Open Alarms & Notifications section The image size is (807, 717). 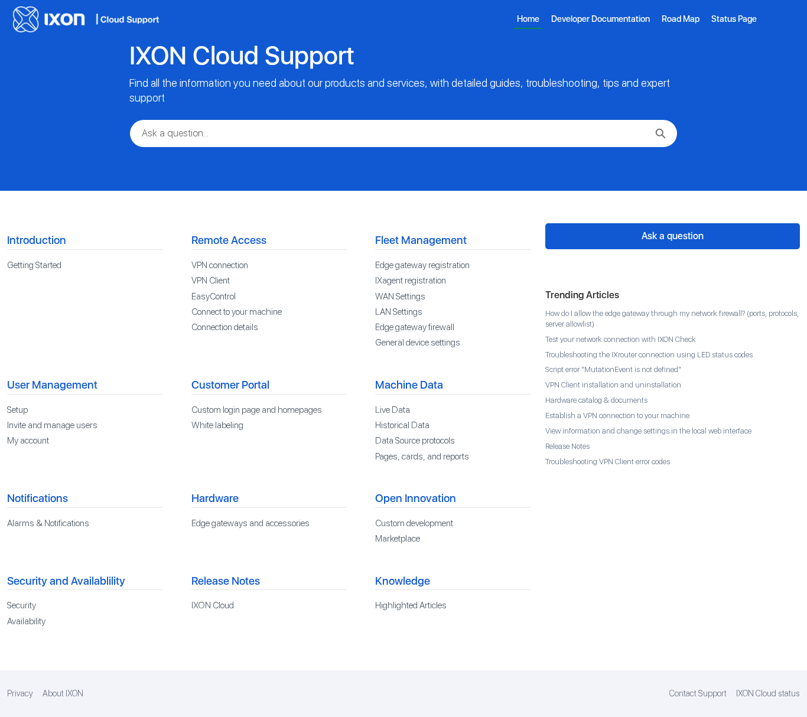[x=48, y=523]
